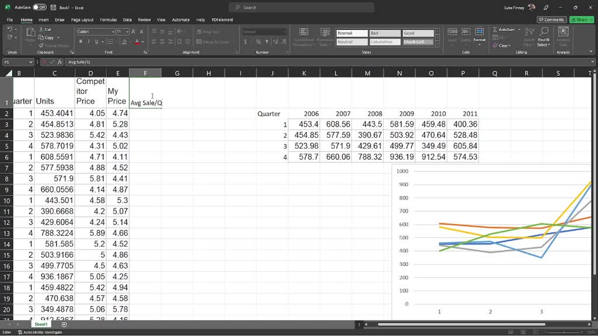Image resolution: width=598 pixels, height=336 pixels.
Task: Click the Share button
Action: coord(581,19)
